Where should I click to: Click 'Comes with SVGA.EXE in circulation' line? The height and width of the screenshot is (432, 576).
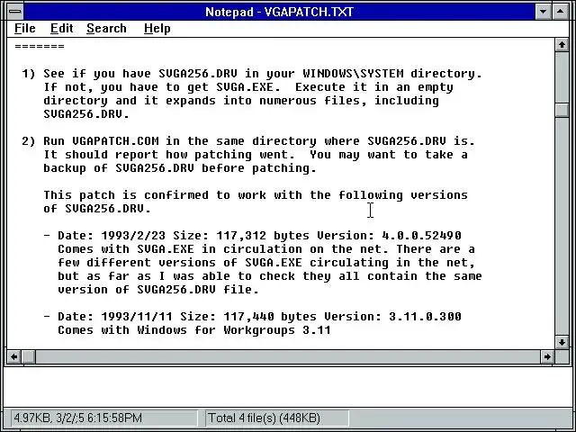coord(266,249)
